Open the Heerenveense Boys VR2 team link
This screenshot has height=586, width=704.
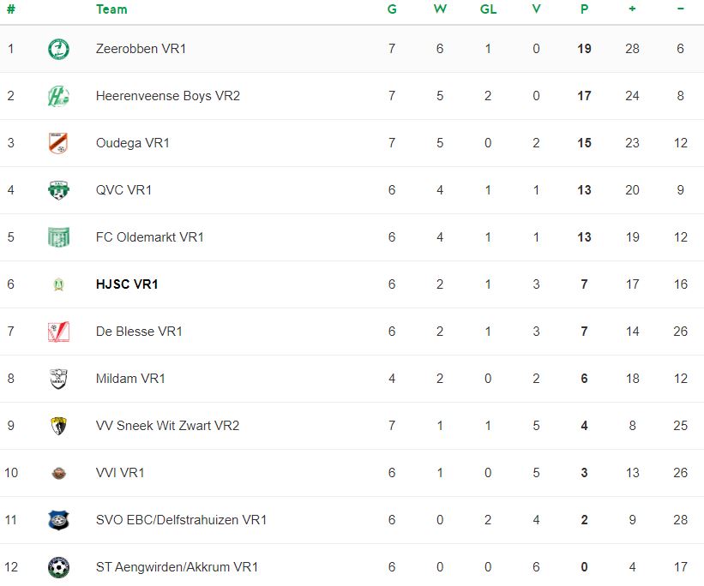tap(168, 96)
